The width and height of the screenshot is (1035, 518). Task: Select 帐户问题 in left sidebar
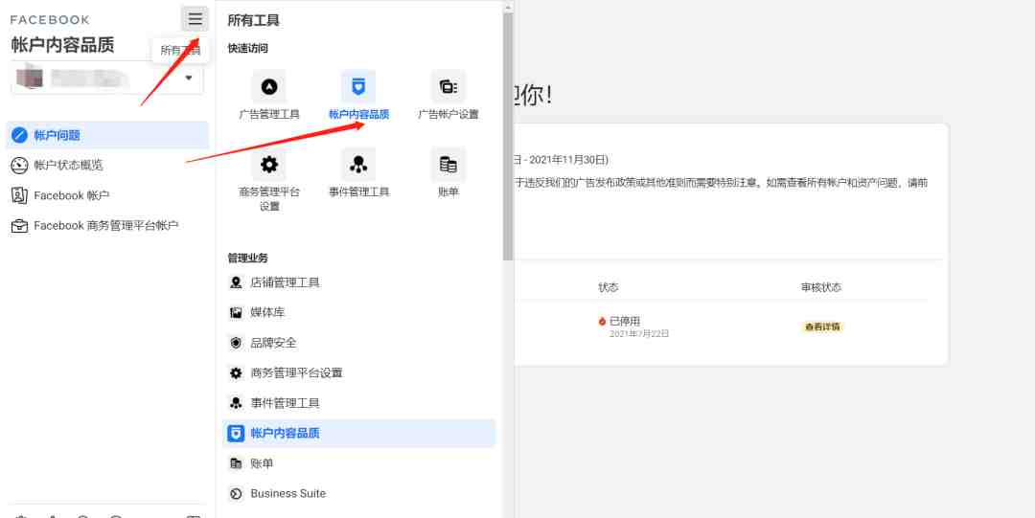click(107, 135)
